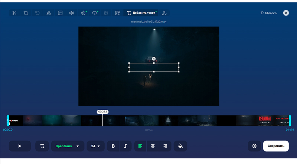
Task: Open the Open Sans font dropdown
Action: pyautogui.click(x=67, y=146)
